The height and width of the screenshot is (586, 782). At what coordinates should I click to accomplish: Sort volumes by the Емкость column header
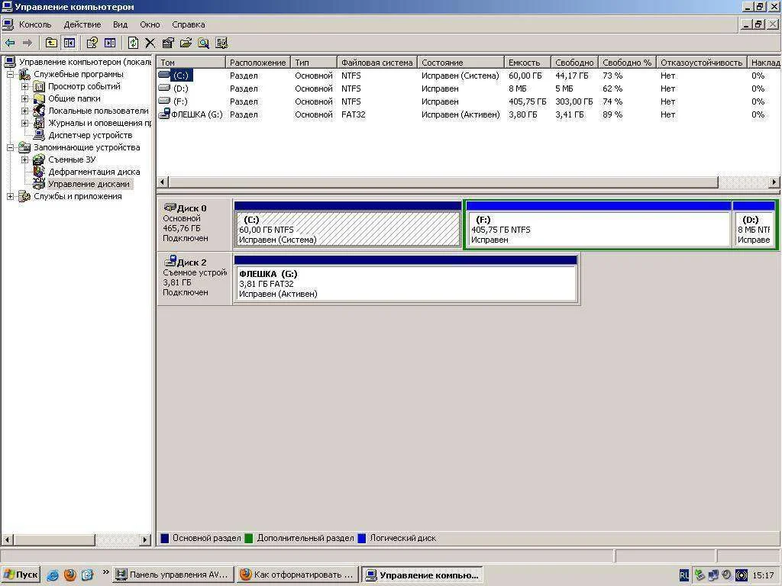(x=526, y=63)
